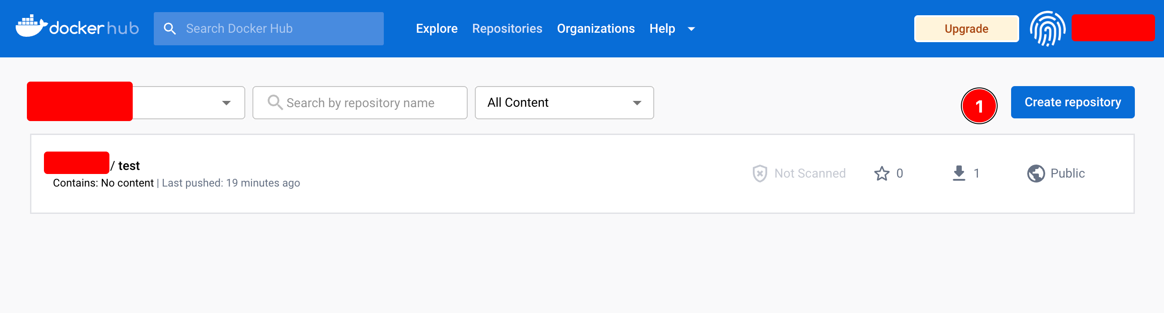Navigate to Organizations
Screen dimensions: 1164x313
[x=595, y=29]
